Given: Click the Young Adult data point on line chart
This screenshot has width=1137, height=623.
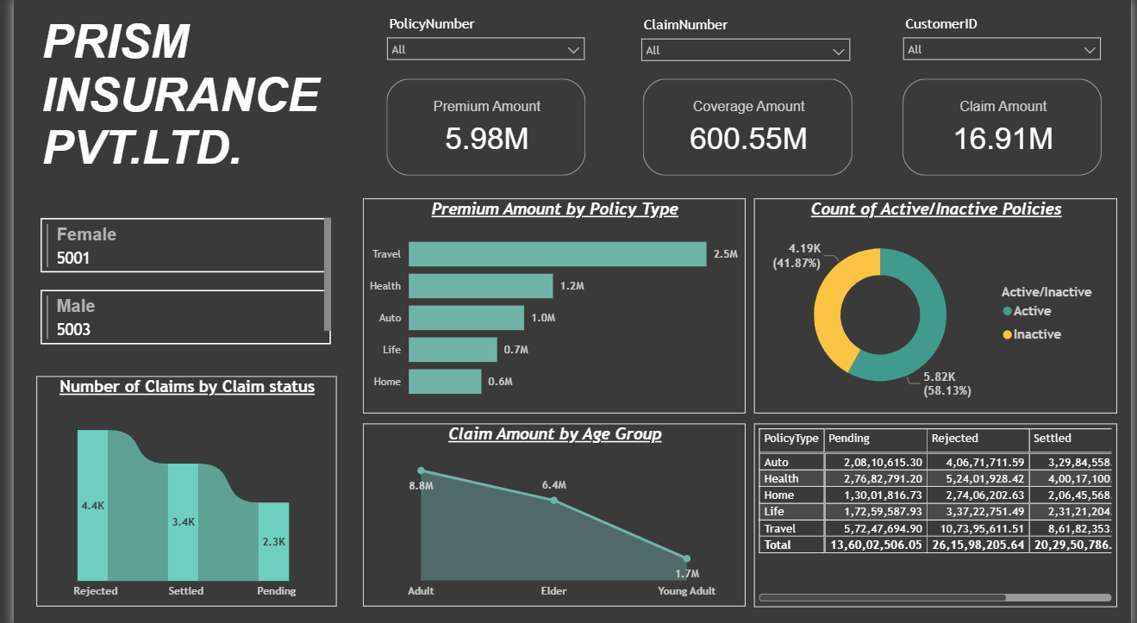Looking at the screenshot, I should coord(686,558).
